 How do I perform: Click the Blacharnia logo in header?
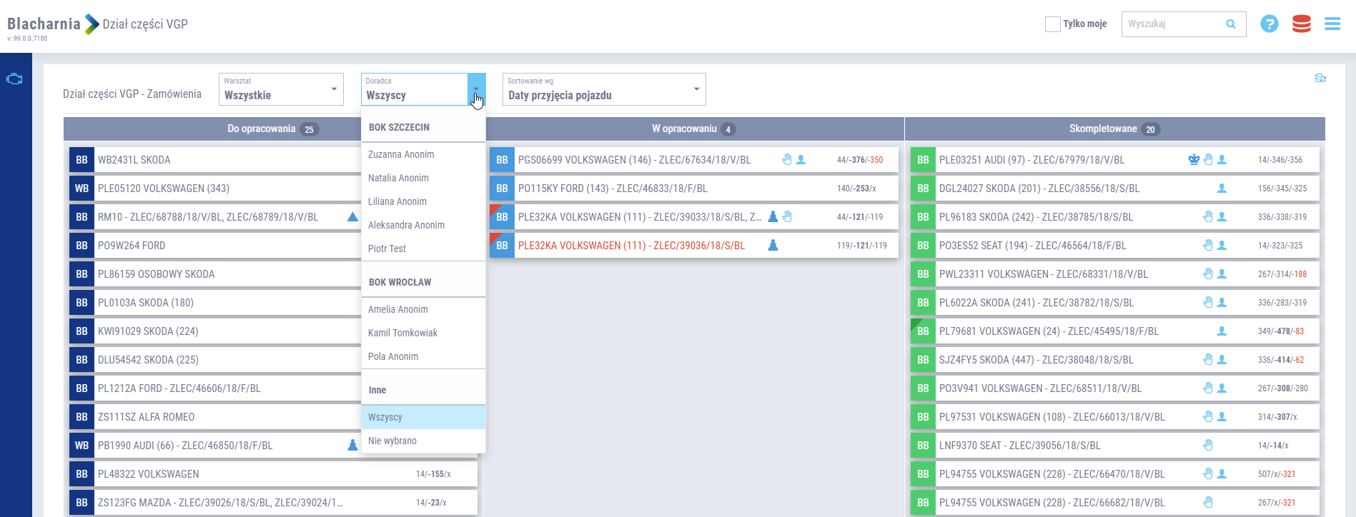(x=44, y=24)
